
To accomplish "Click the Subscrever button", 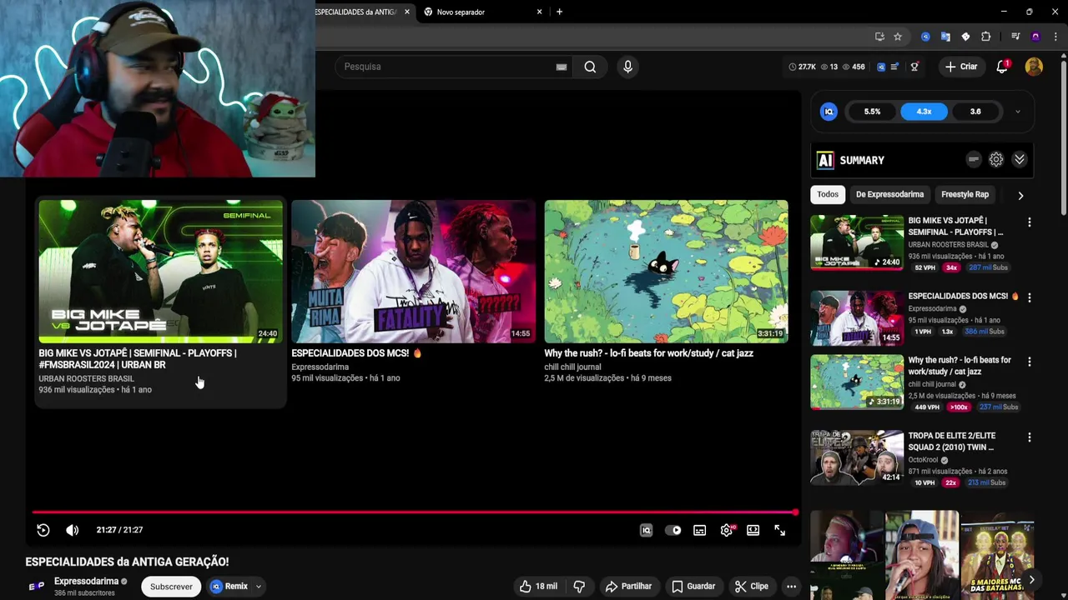I will [171, 587].
